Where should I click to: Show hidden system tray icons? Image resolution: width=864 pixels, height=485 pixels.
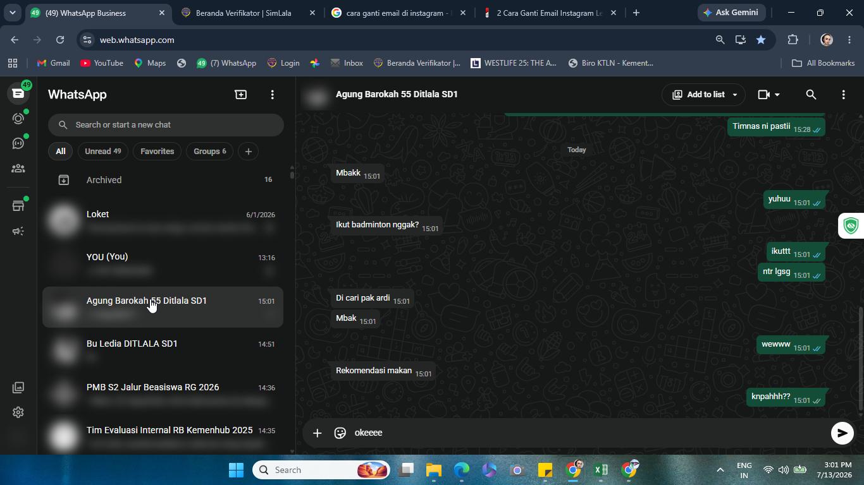click(720, 470)
